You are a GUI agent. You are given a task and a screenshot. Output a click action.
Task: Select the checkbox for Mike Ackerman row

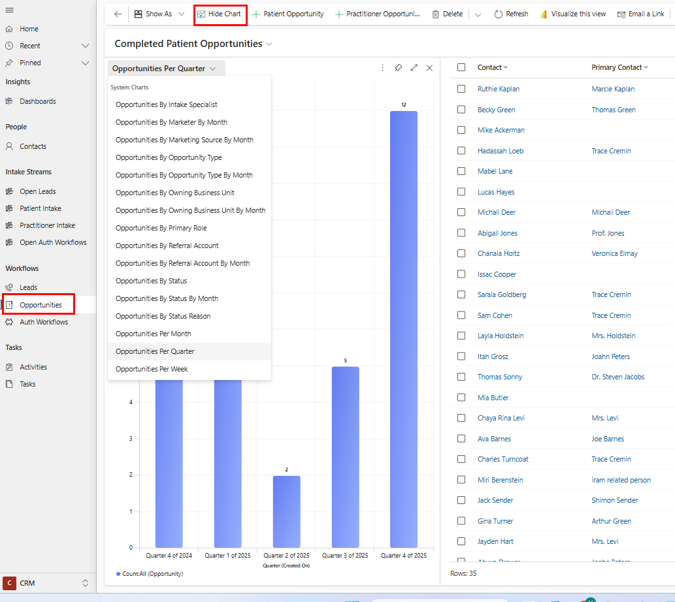(461, 130)
